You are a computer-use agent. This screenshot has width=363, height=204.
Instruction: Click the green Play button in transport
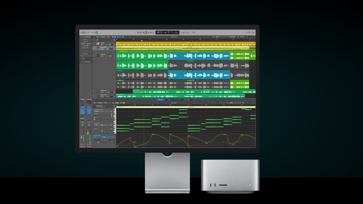click(x=146, y=32)
